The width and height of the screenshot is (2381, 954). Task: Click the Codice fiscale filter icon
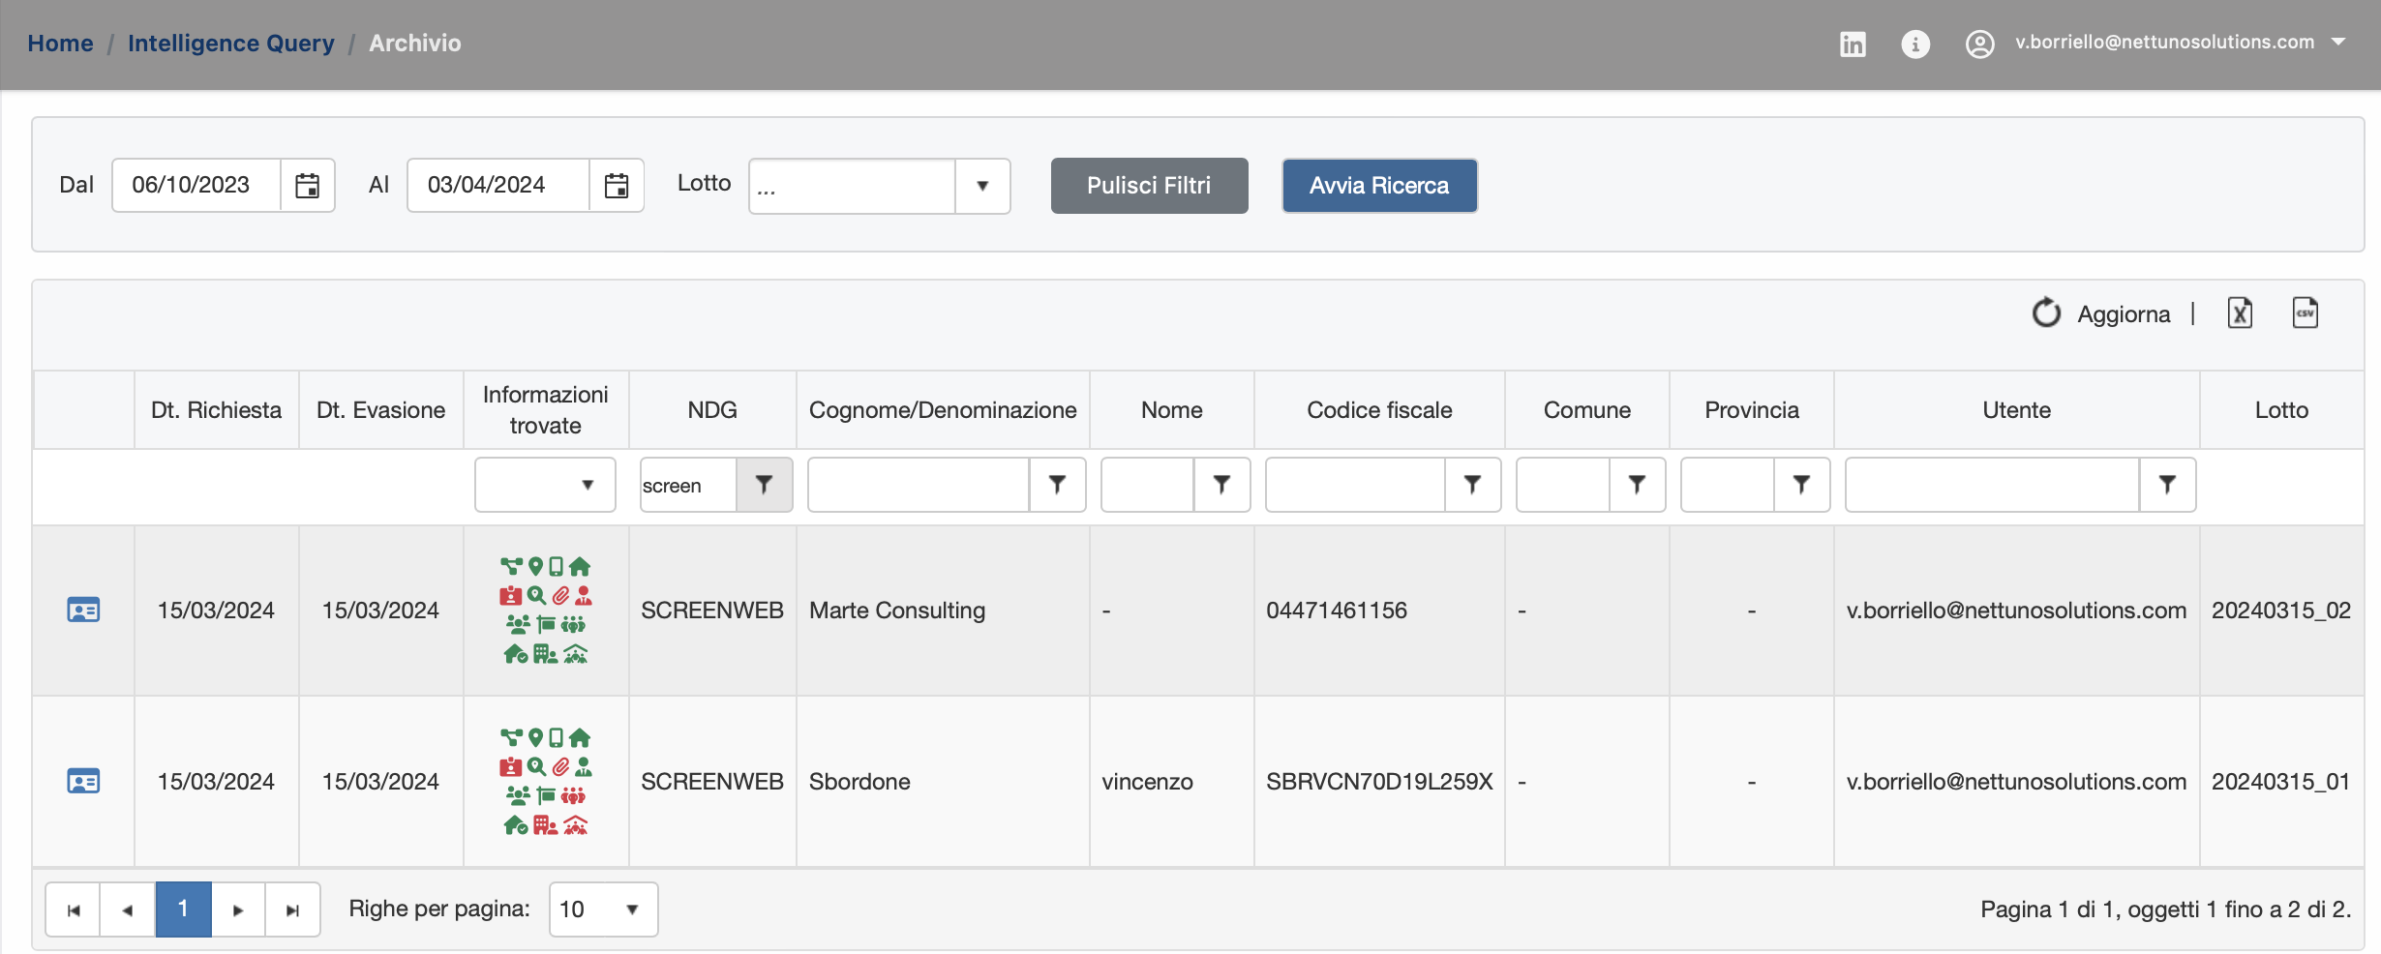(x=1471, y=485)
